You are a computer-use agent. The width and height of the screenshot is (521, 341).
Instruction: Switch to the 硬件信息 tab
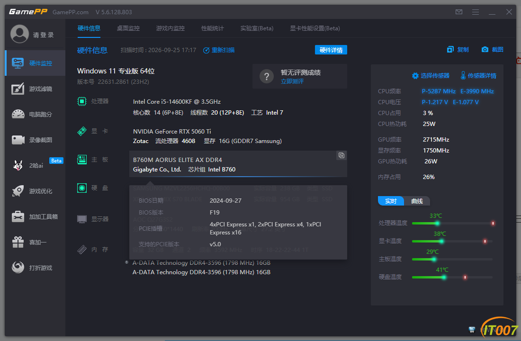[x=89, y=28]
